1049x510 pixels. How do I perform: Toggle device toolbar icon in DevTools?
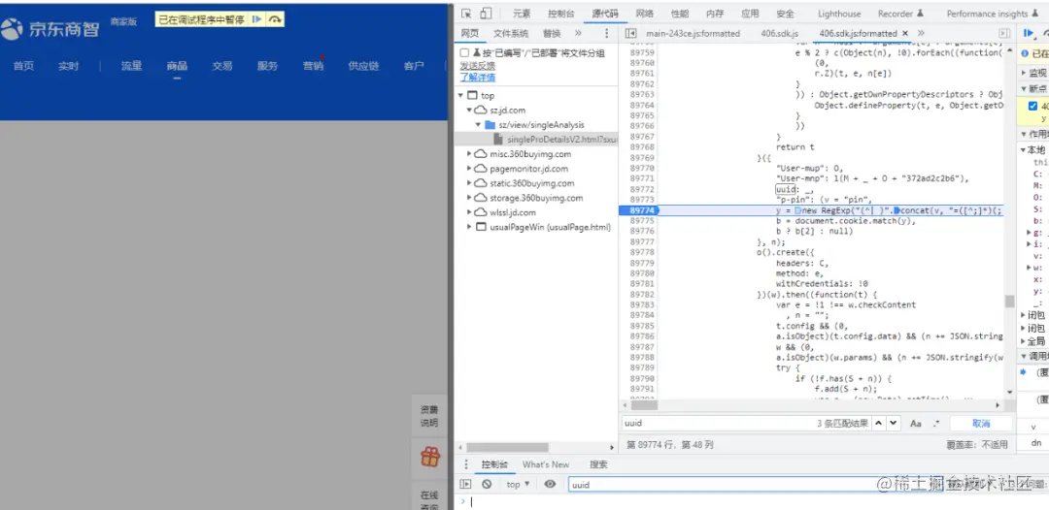pyautogui.click(x=486, y=14)
